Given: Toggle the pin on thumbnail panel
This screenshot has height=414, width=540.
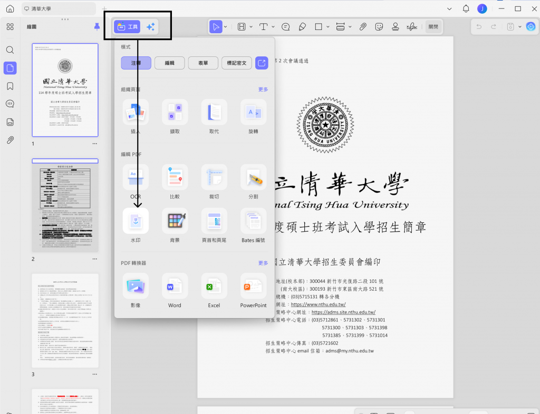Looking at the screenshot, I should (97, 26).
